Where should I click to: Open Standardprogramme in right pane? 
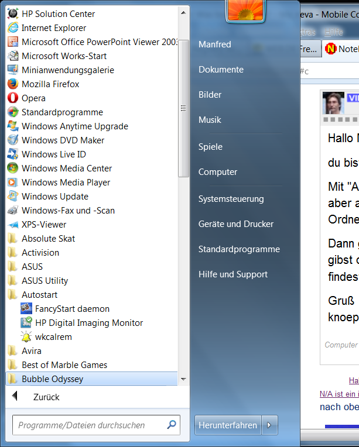[x=239, y=249]
